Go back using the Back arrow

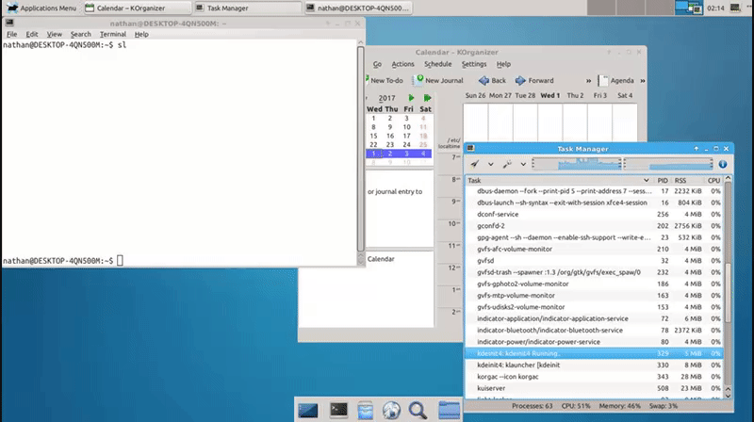[492, 81]
